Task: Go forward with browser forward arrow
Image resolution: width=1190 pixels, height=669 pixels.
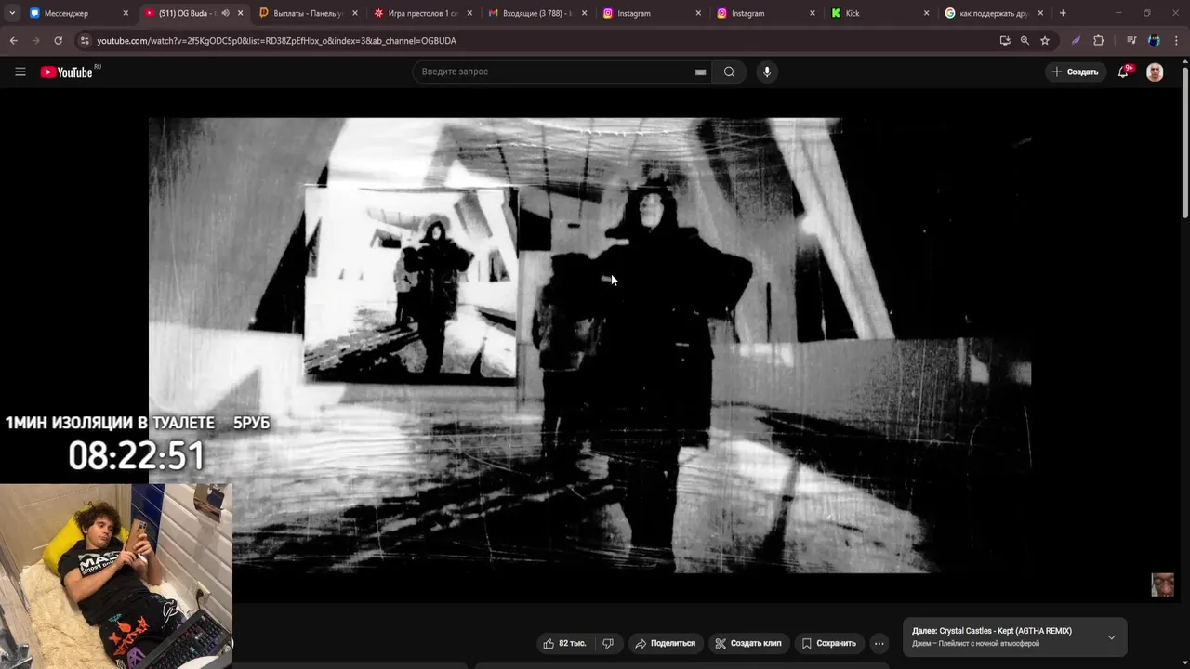Action: [35, 41]
